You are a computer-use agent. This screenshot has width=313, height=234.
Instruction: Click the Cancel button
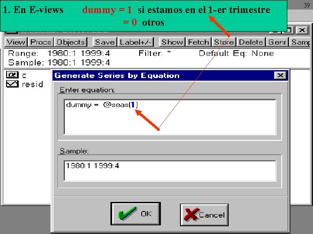point(204,214)
